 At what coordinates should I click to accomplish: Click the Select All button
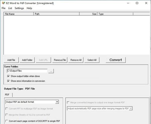pos(92,60)
